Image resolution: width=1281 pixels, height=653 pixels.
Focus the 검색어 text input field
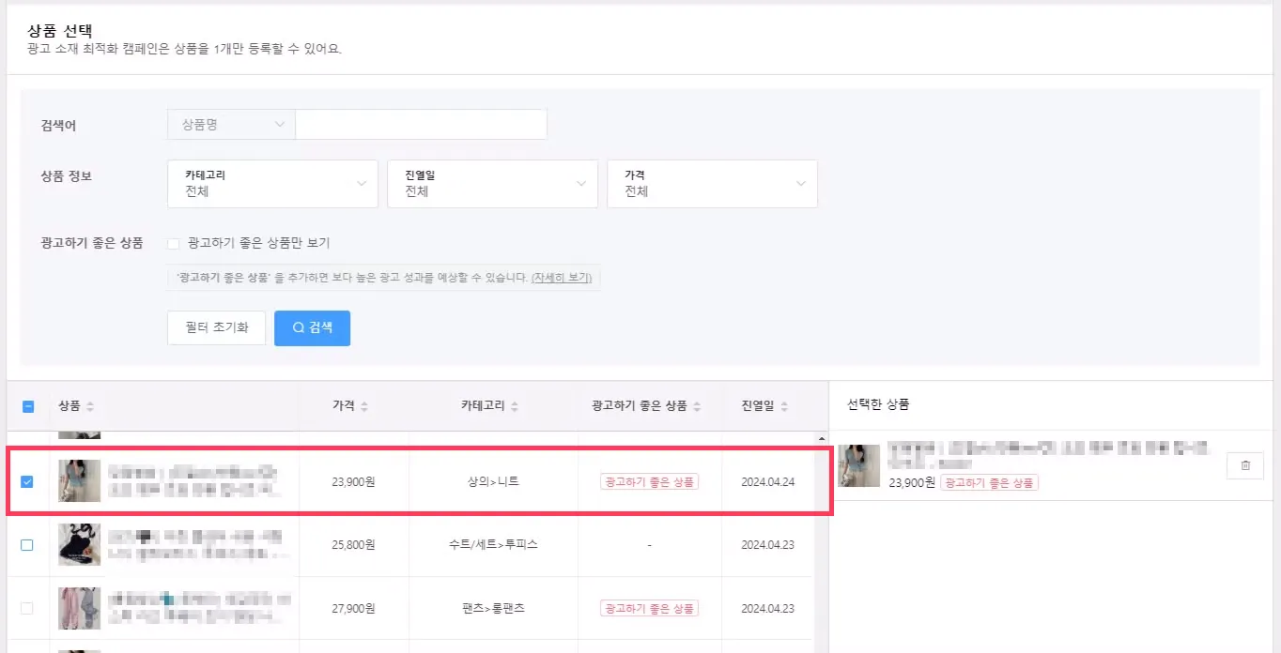421,125
